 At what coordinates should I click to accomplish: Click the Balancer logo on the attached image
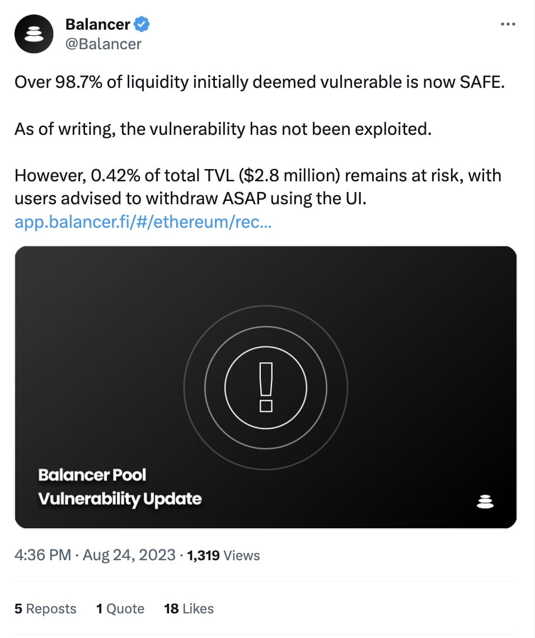(486, 501)
